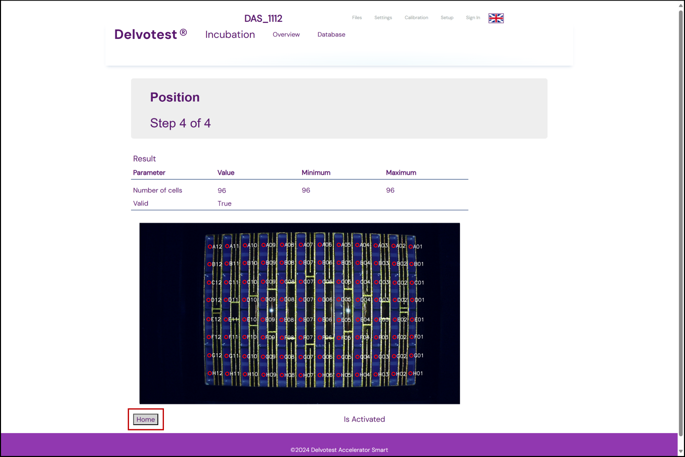685x457 pixels.
Task: Click the scrollbar down arrow
Action: 680,451
